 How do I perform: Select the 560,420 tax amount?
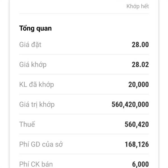click(137, 125)
